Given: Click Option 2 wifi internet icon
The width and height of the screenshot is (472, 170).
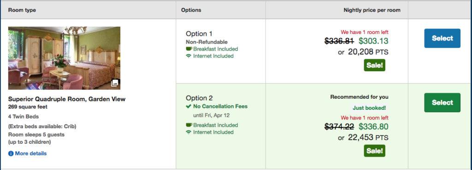Looking at the screenshot, I should [189, 132].
